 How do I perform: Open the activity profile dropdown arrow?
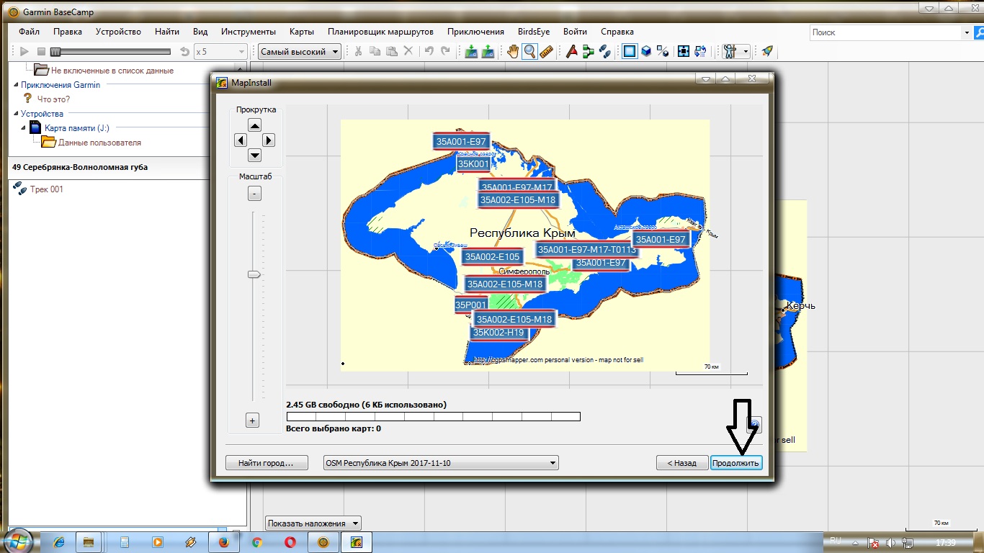click(x=746, y=51)
